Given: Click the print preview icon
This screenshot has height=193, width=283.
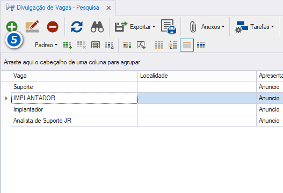Looking at the screenshot, I should 169,27.
